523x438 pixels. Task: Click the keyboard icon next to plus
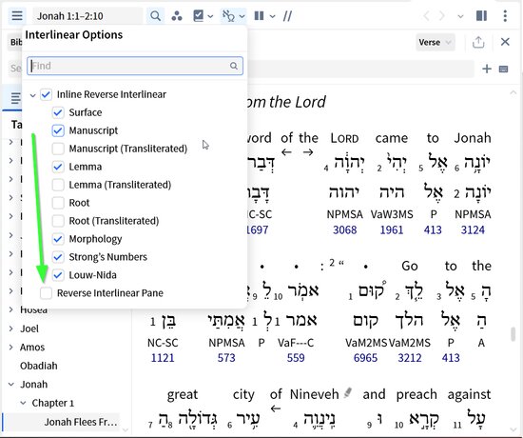pos(503,69)
